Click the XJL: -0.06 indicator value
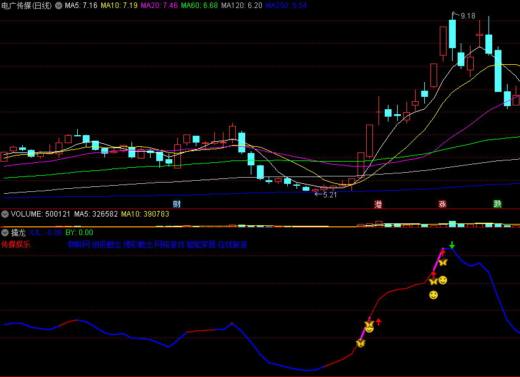 coord(46,233)
